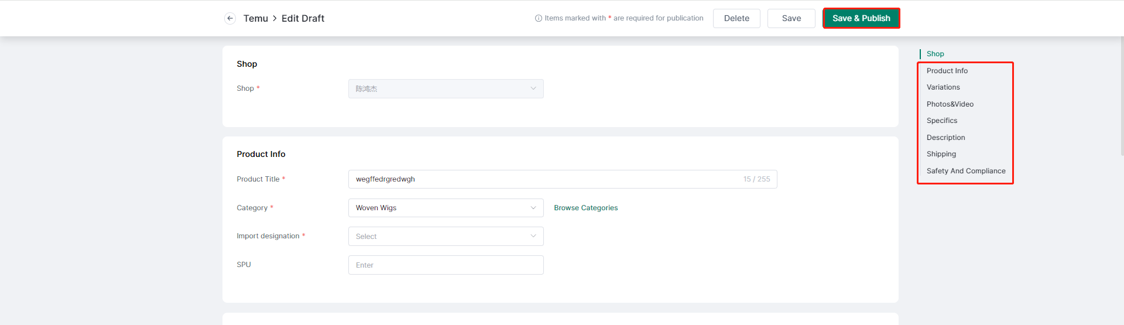The image size is (1124, 325).
Task: Click the info icon near required-items note
Action: (539, 18)
